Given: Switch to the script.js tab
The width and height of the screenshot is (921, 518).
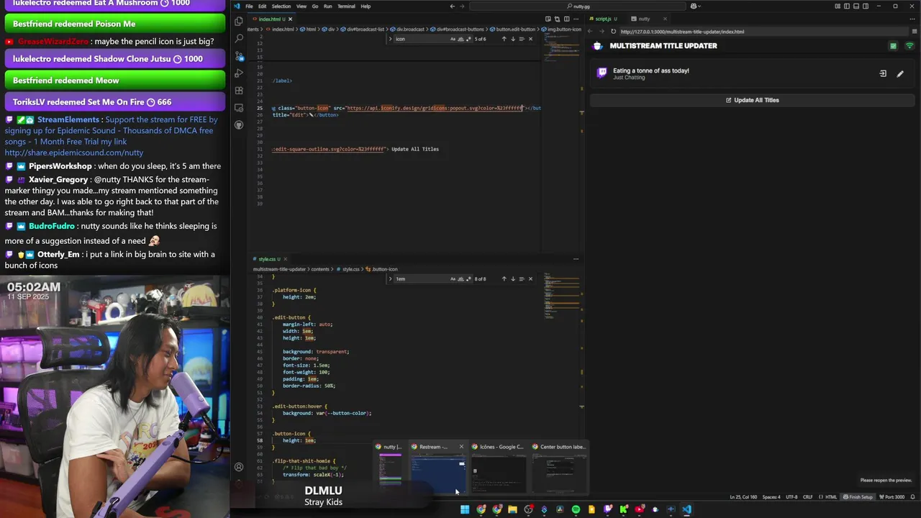Looking at the screenshot, I should (604, 19).
